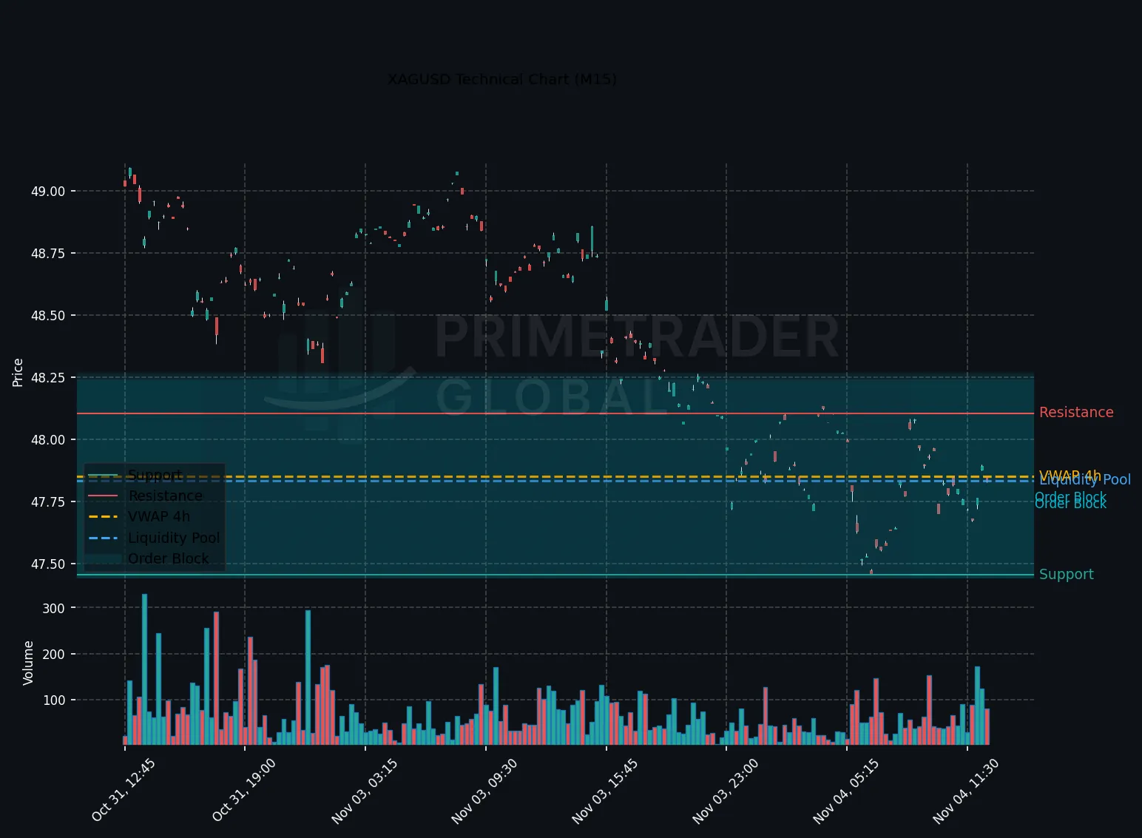The image size is (1142, 838).
Task: Click the green horizontal Support line on the chart
Action: (x=555, y=575)
